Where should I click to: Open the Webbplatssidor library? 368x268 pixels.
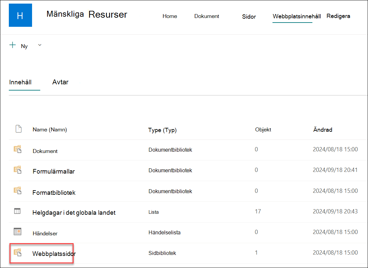[54, 254]
